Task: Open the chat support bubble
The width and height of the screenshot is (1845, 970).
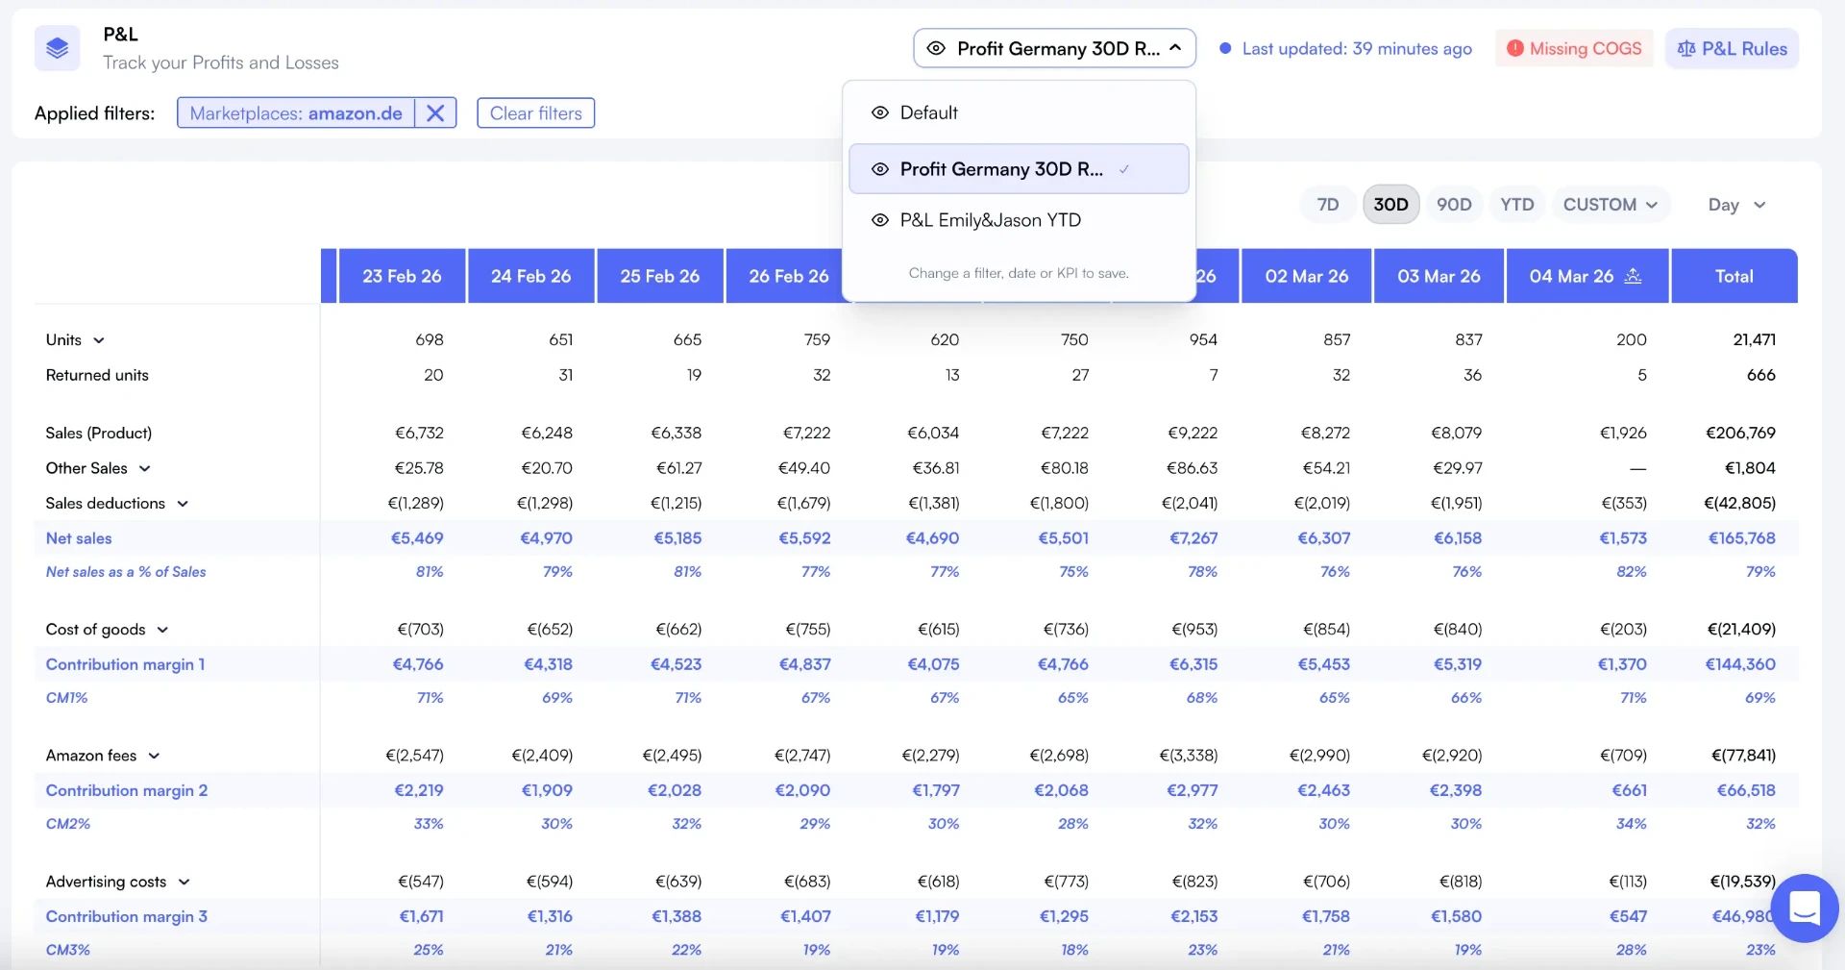Action: 1804,908
